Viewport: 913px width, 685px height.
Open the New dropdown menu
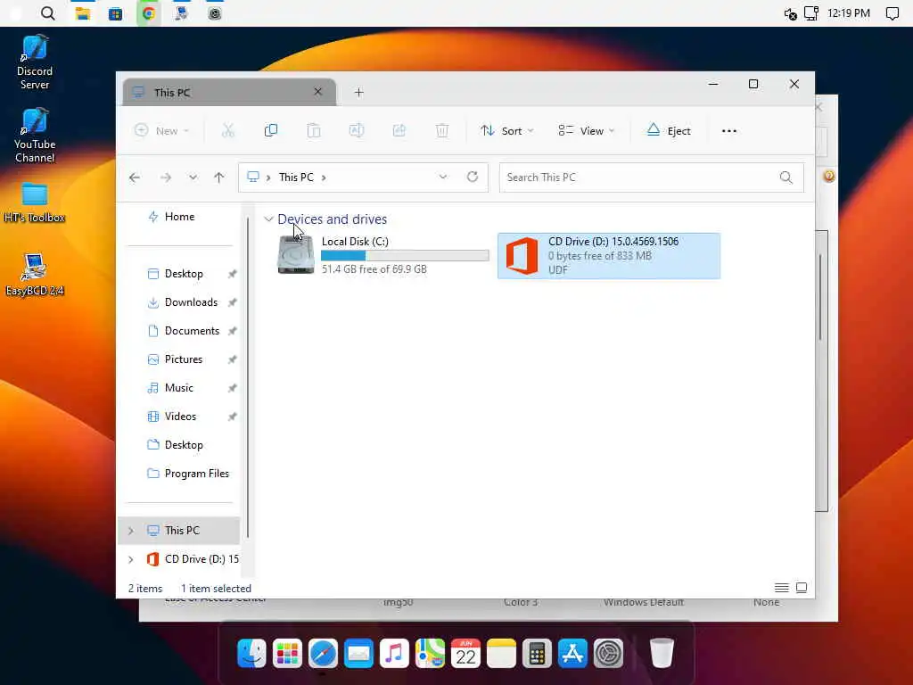(x=161, y=130)
